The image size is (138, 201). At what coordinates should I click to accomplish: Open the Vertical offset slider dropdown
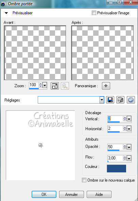pyautogui.click(x=129, y=119)
